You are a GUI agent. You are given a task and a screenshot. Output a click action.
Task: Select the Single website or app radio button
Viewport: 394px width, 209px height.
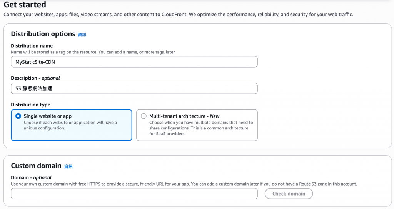click(x=18, y=116)
